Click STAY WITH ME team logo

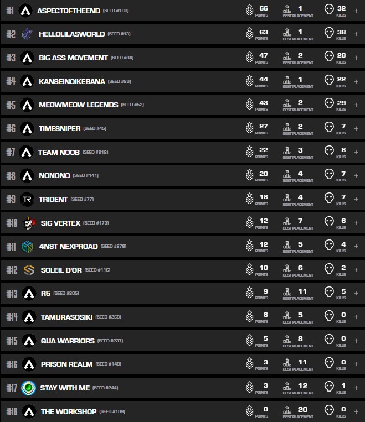[x=28, y=388]
